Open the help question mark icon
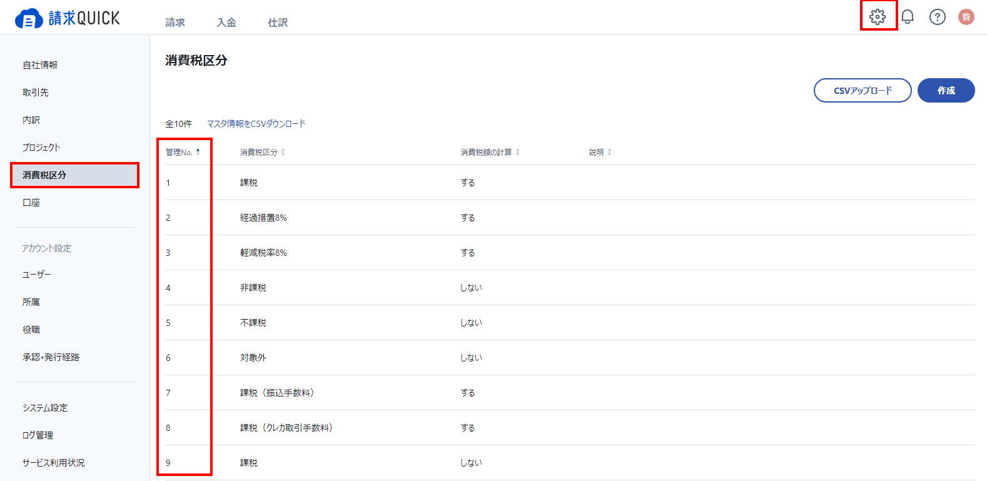The width and height of the screenshot is (987, 481). tap(938, 17)
